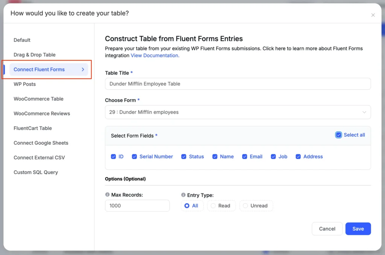Save the new table
This screenshot has width=385, height=255.
pos(358,229)
